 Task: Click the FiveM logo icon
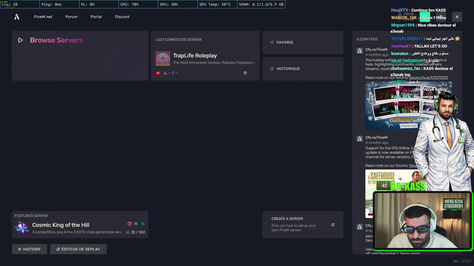pyautogui.click(x=17, y=17)
